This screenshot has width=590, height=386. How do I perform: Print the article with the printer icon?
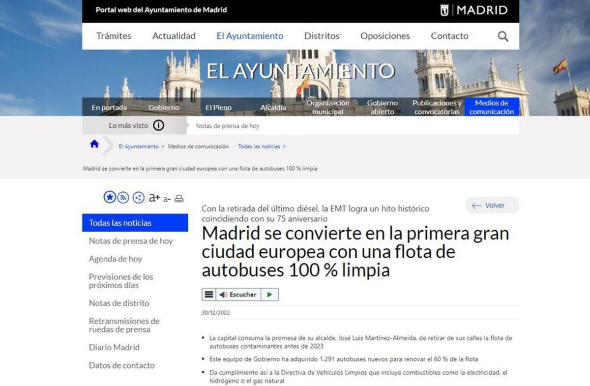click(179, 198)
